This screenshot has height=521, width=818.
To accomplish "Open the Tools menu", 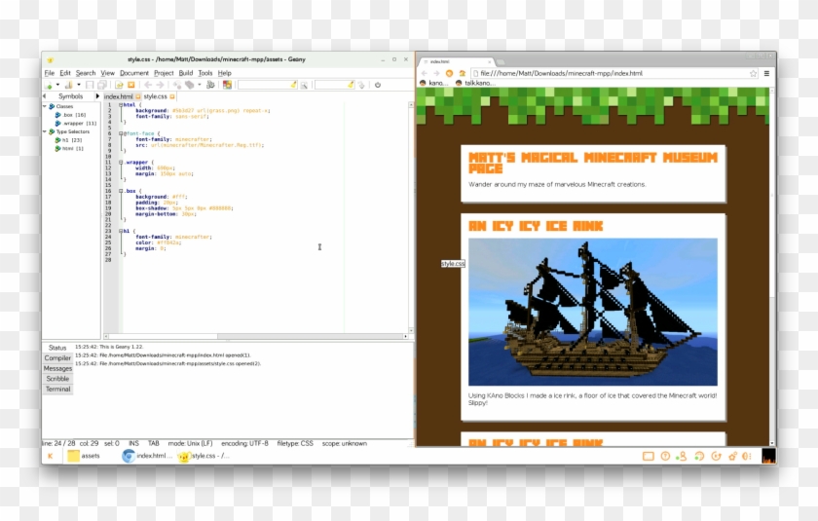I will 205,73.
